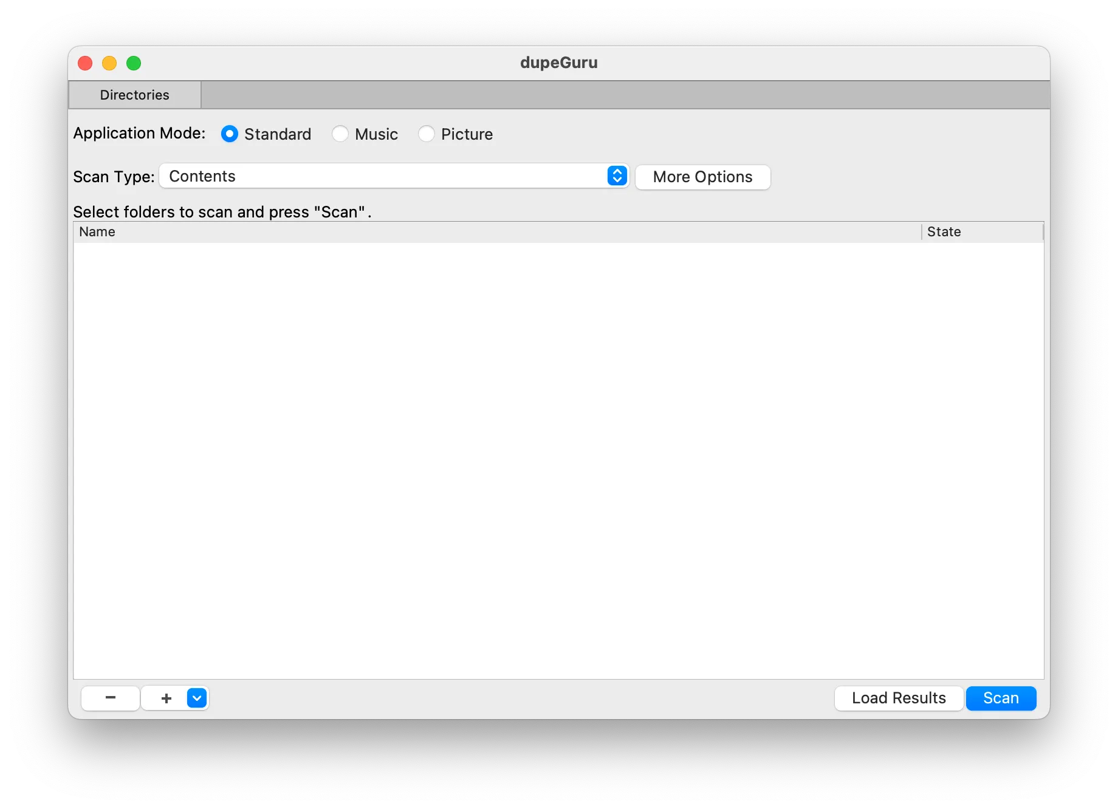The width and height of the screenshot is (1118, 809).
Task: Click the plus icon to add a folder
Action: click(x=165, y=698)
